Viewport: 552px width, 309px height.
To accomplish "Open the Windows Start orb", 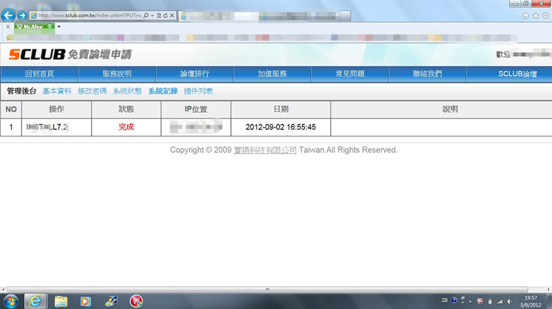I will pos(10,301).
